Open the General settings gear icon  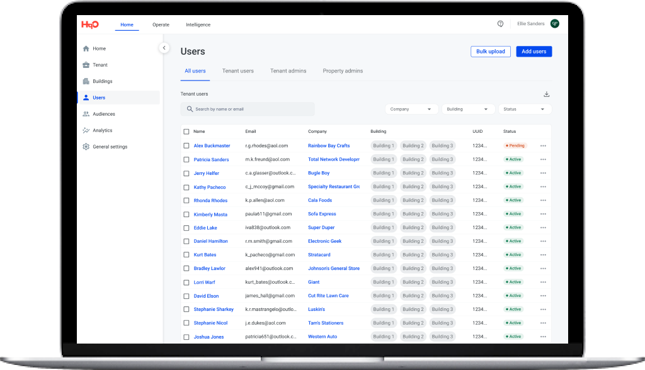(86, 147)
